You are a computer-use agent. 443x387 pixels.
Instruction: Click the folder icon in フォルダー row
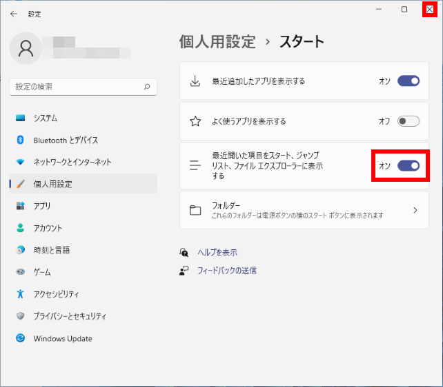point(195,210)
